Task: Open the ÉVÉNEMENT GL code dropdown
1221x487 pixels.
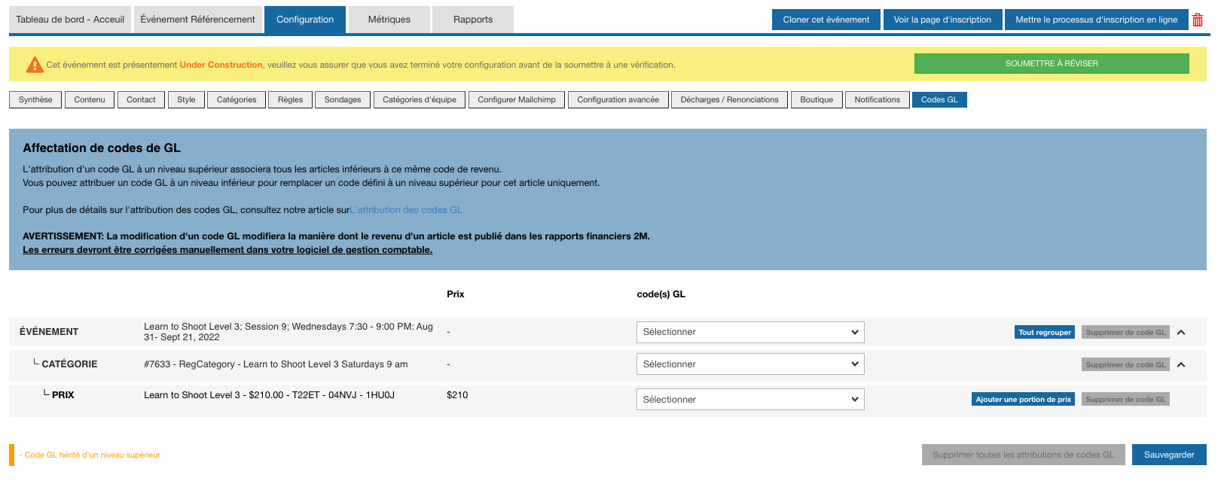Action: click(749, 332)
